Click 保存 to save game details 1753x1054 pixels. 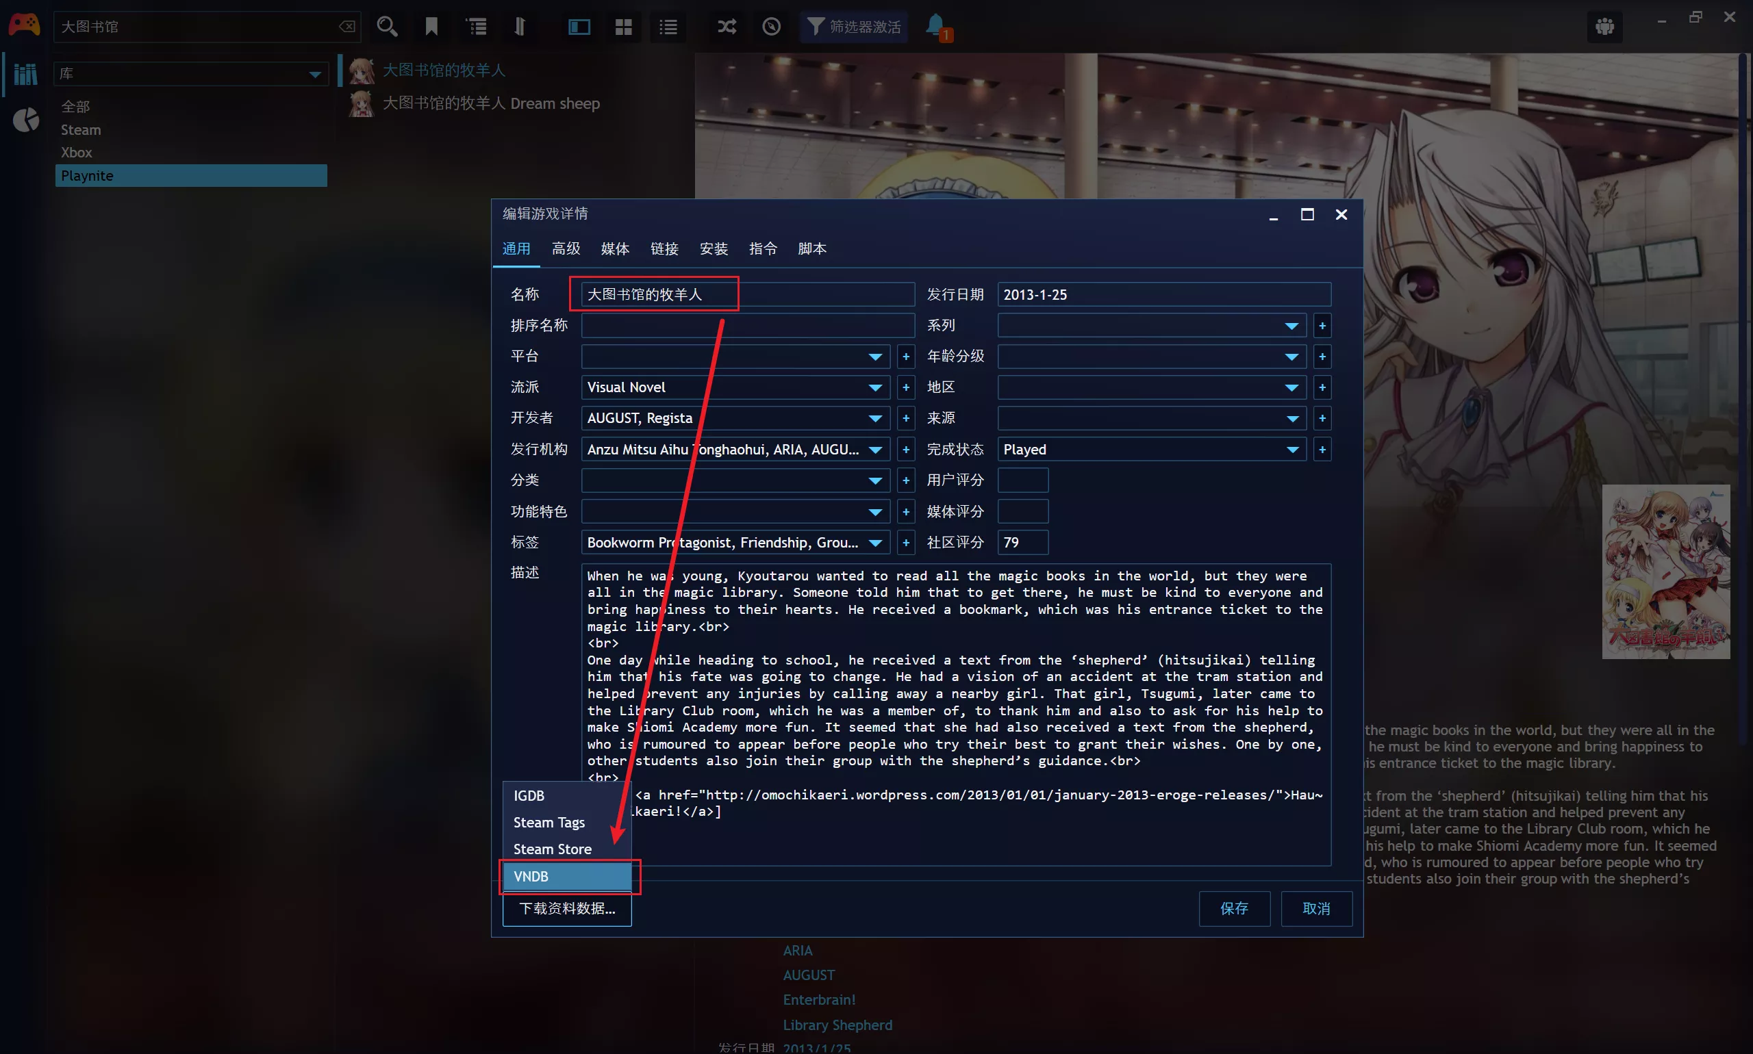click(x=1235, y=909)
